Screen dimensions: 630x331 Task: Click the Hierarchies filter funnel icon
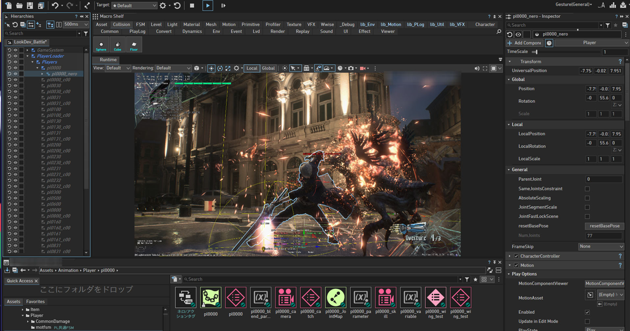coord(86,34)
